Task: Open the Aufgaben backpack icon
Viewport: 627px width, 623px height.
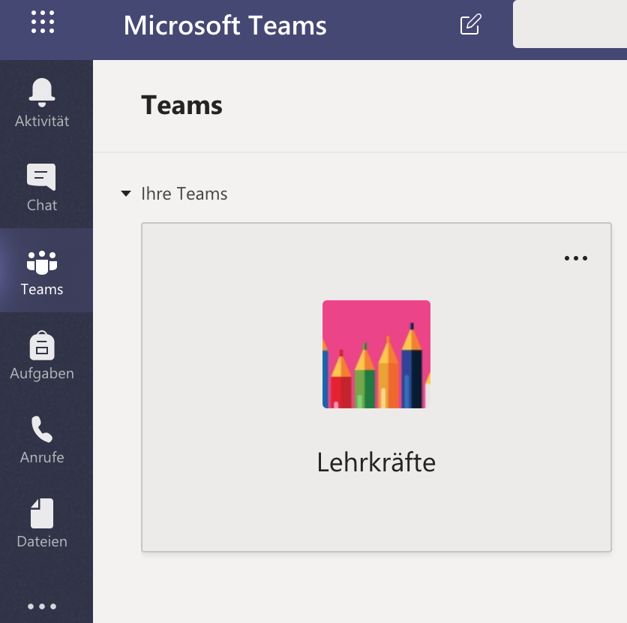Action: [x=42, y=345]
